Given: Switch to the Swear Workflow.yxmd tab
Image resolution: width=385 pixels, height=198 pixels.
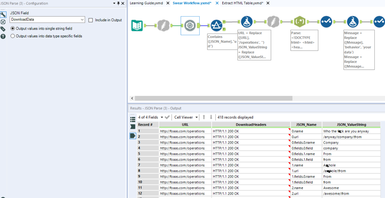Looking at the screenshot, I should tap(192, 3).
